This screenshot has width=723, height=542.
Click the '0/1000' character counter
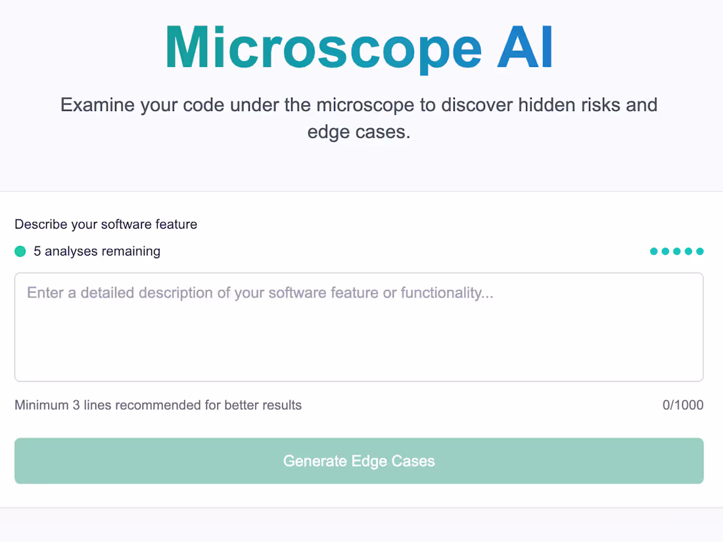684,405
